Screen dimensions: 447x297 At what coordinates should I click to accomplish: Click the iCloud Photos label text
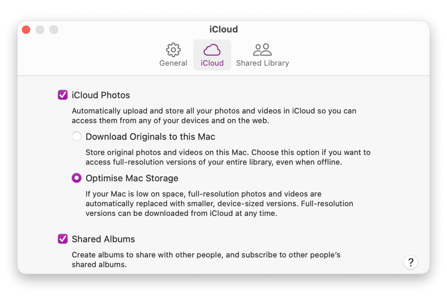click(101, 95)
